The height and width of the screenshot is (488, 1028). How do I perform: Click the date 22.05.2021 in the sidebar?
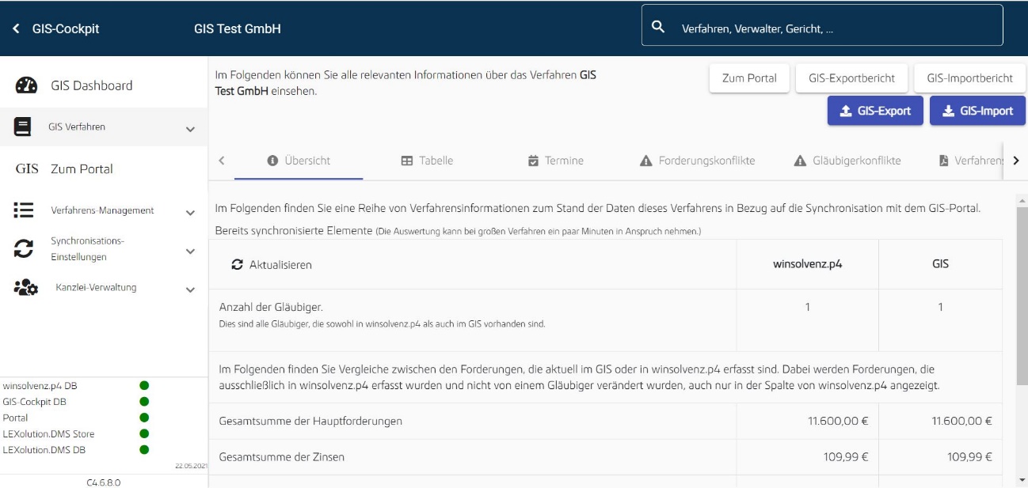click(191, 466)
